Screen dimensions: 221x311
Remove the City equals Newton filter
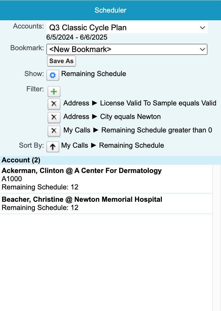click(54, 117)
